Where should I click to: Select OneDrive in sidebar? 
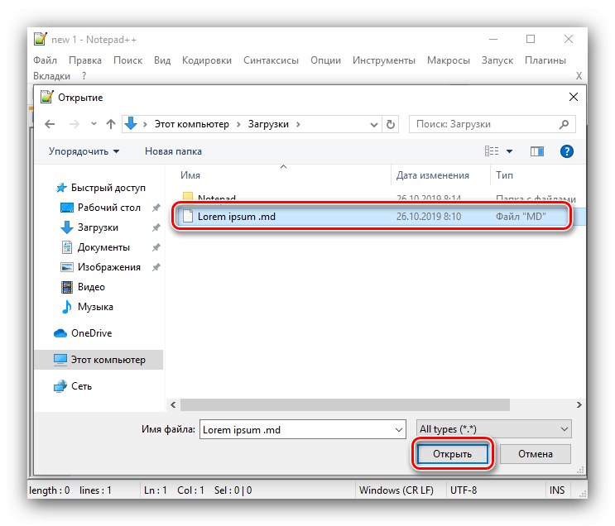83,333
